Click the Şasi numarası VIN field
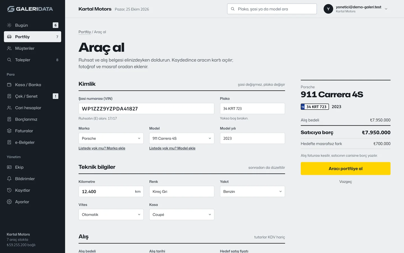This screenshot has width=404, height=253. pyautogui.click(x=146, y=109)
